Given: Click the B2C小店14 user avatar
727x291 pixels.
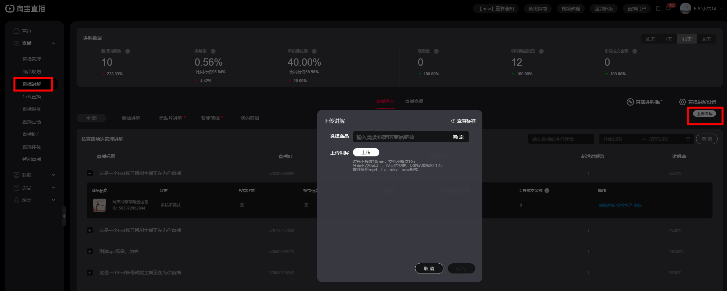Looking at the screenshot, I should (685, 9).
